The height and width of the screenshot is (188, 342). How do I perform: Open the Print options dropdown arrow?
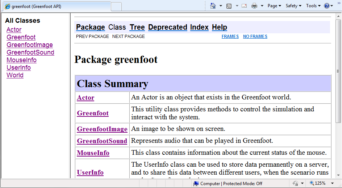click(x=262, y=6)
